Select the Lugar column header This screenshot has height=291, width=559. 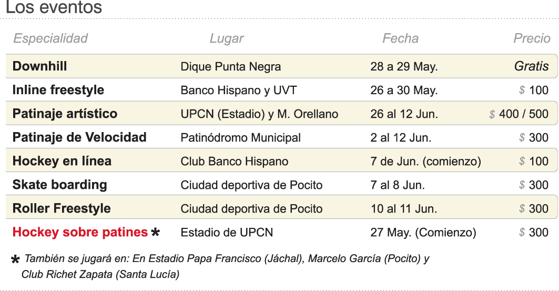click(x=227, y=38)
